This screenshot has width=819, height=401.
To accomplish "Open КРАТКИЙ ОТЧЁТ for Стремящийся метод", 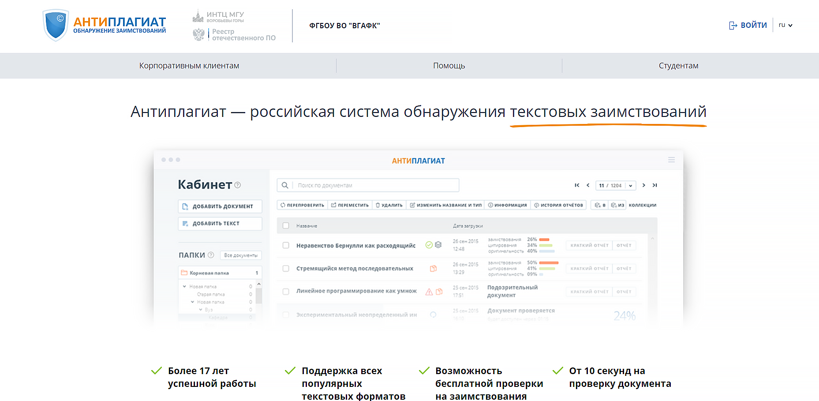I will (x=589, y=268).
